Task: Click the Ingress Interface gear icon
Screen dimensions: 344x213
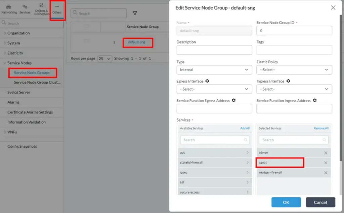Action: coord(288,81)
